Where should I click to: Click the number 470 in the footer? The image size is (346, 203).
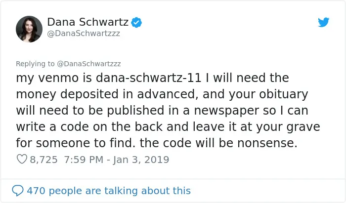36,191
